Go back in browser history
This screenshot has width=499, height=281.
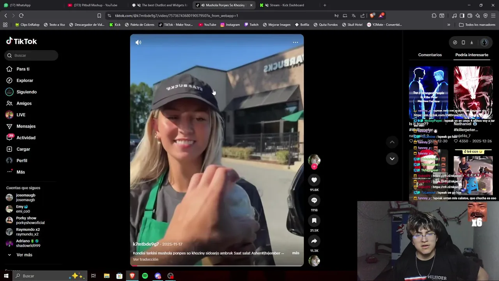(x=5, y=16)
